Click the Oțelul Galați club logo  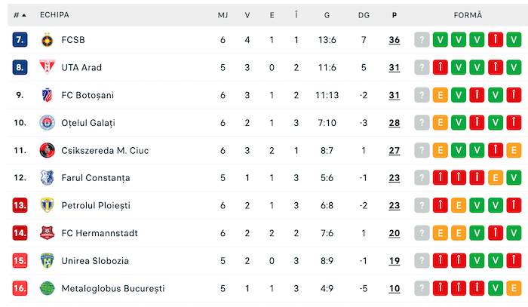coord(48,123)
